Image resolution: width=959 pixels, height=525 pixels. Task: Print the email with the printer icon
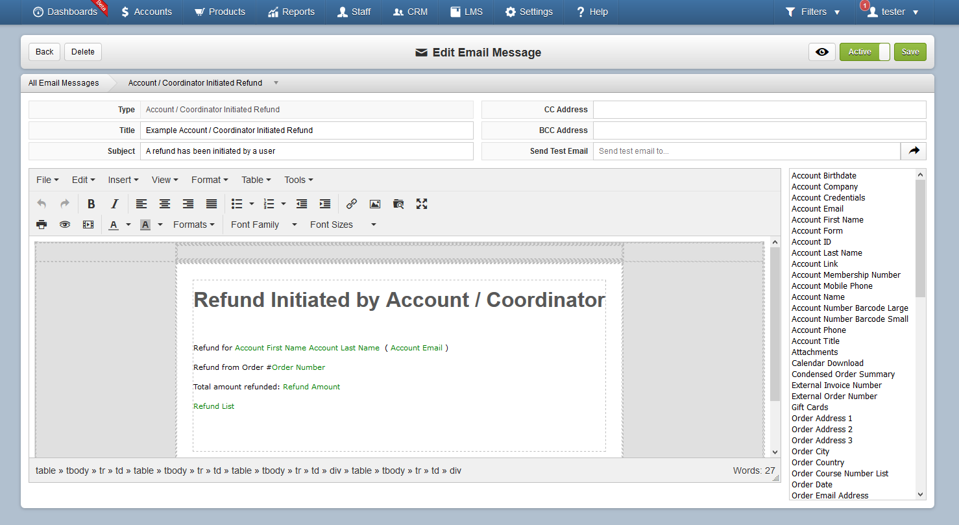coord(42,225)
